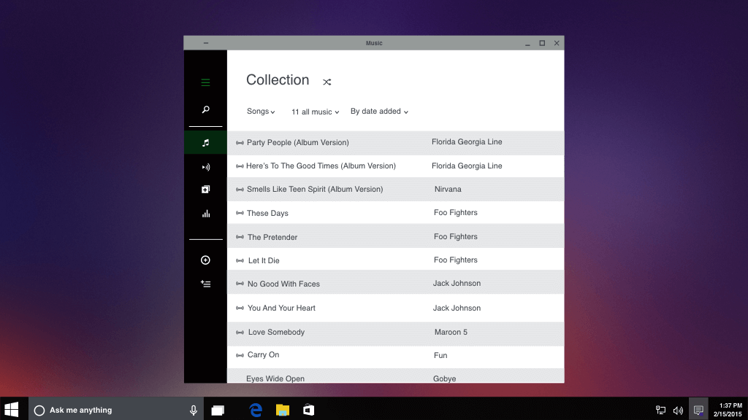Click artist Maroon 5
The height and width of the screenshot is (420, 748).
451,332
